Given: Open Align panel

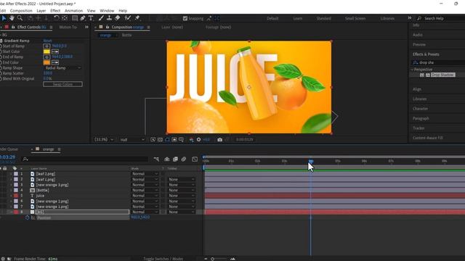Looking at the screenshot, I should click(417, 89).
